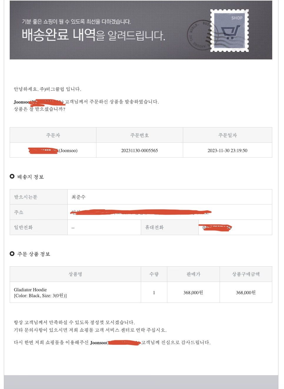The image size is (284, 389).
Task: Click the 주소 label cell
Action: [x=39, y=212]
